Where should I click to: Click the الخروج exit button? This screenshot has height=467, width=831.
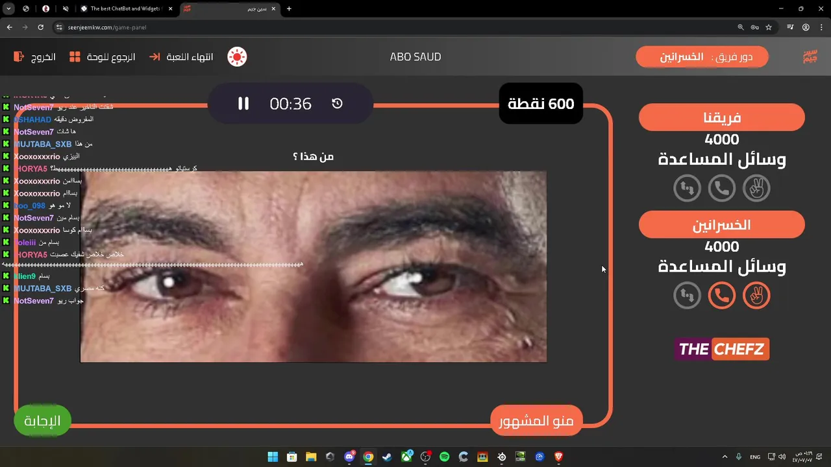tap(34, 57)
